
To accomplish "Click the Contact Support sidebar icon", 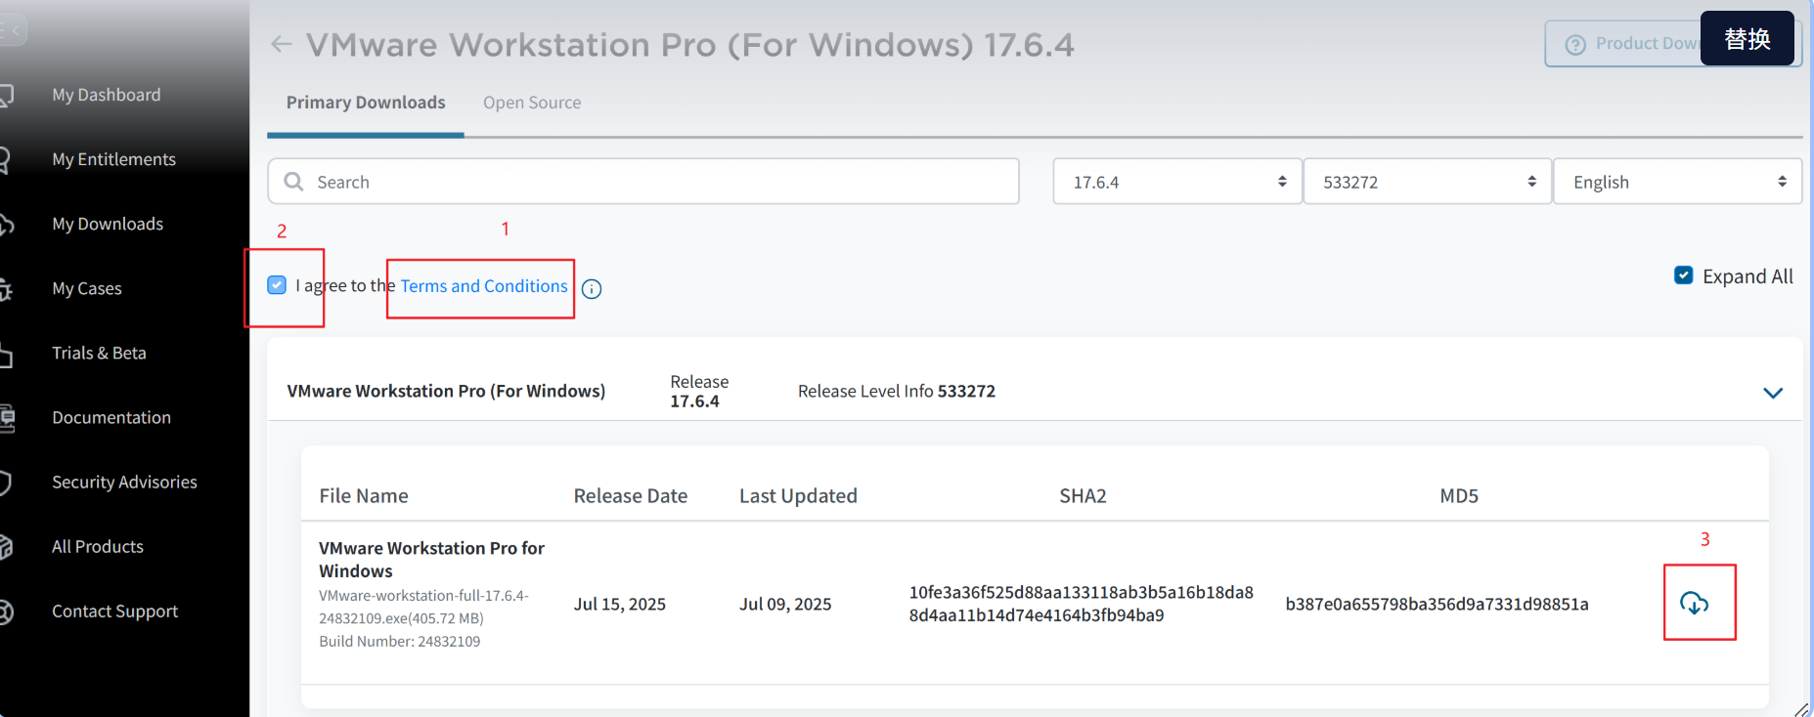I will tap(6, 612).
